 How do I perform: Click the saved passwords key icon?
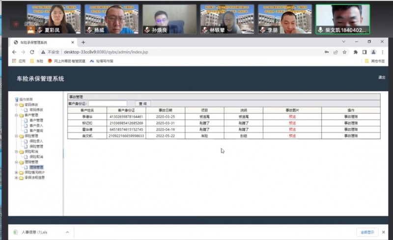pyautogui.click(x=327, y=52)
